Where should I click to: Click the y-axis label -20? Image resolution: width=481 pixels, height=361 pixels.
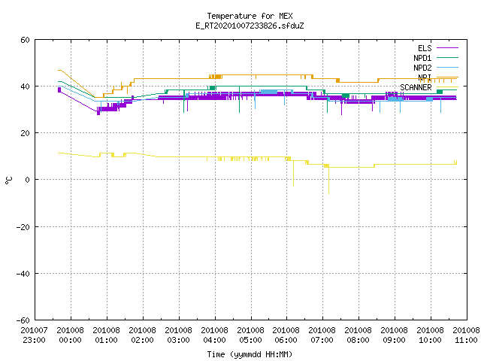pos(23,227)
